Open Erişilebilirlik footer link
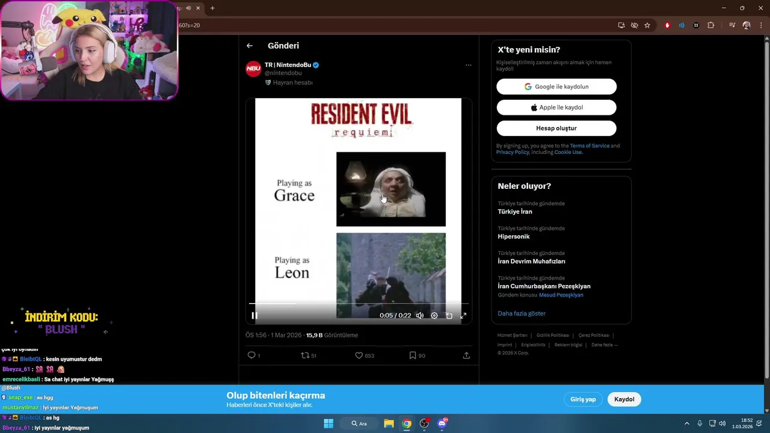 [533, 345]
